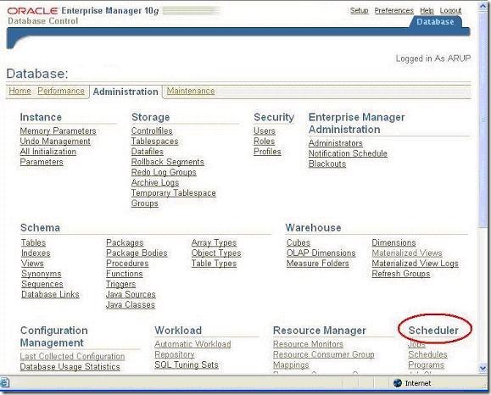Viewport: 491px width, 395px height.
Task: Open Sequences link
Action: [x=42, y=284]
